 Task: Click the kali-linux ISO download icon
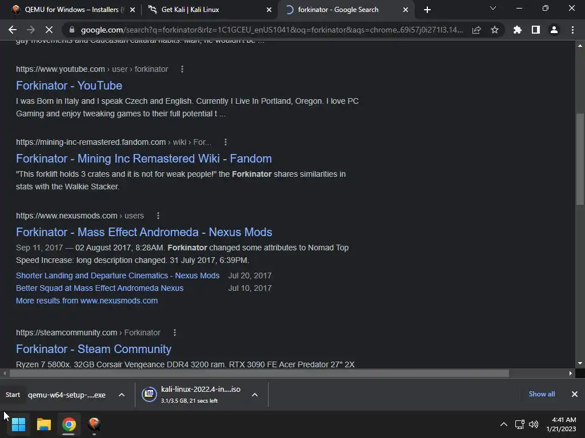(149, 394)
